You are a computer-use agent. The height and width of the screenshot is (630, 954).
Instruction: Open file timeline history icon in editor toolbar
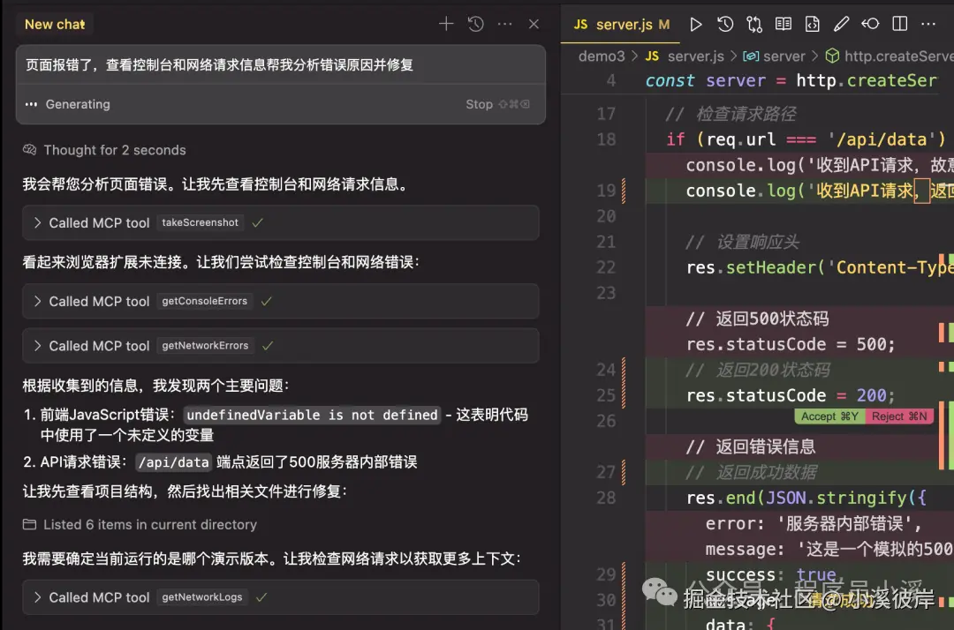724,25
